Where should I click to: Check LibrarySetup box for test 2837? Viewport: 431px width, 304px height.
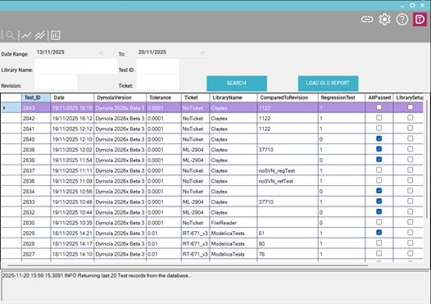click(x=411, y=170)
